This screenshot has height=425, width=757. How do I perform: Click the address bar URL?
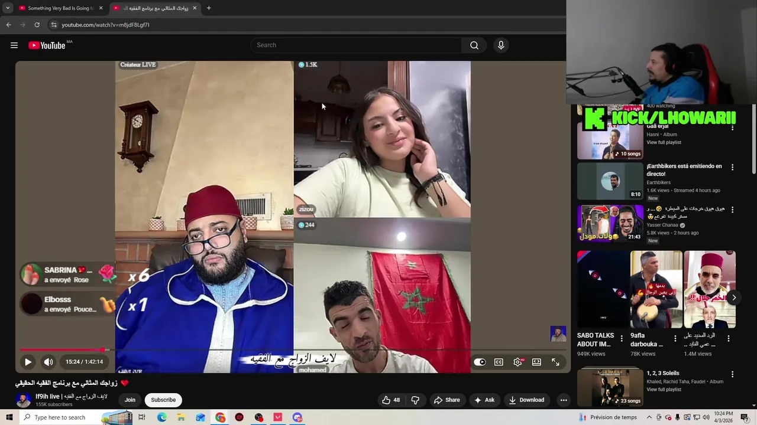click(105, 25)
